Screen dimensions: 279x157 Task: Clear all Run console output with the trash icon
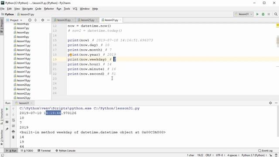point(14,137)
